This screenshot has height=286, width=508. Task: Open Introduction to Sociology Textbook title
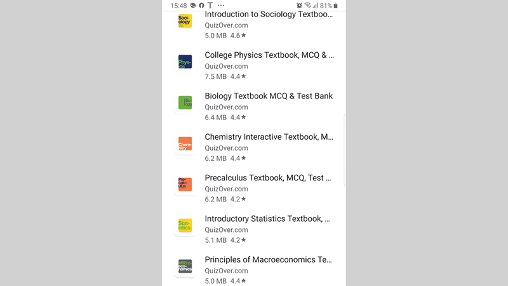coord(269,14)
